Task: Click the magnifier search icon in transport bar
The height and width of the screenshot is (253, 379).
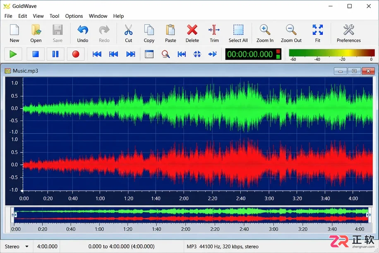Action: click(166, 54)
